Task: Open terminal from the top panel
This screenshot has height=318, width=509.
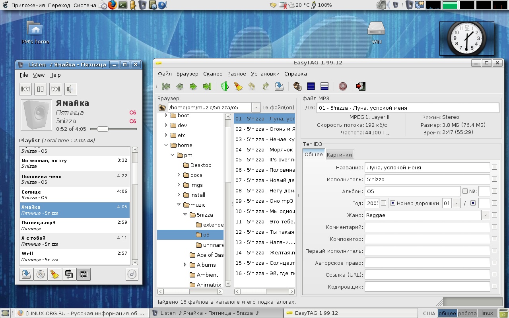Action: tap(122, 5)
